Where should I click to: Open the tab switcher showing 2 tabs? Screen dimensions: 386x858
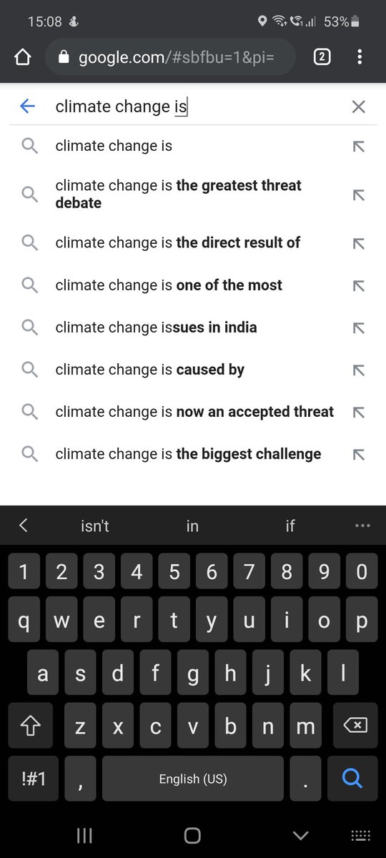coord(322,57)
